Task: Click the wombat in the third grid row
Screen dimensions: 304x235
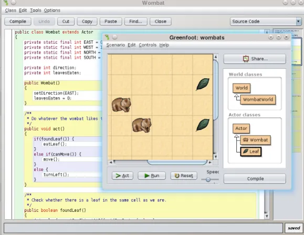Action: (x=121, y=105)
